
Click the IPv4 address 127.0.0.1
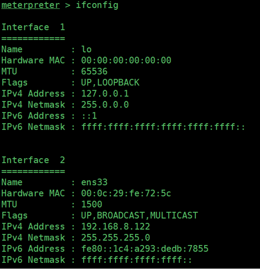105,94
